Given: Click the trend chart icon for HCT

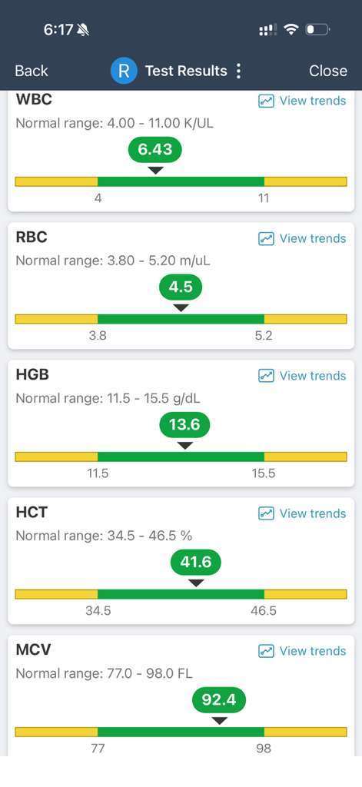Looking at the screenshot, I should coord(266,513).
